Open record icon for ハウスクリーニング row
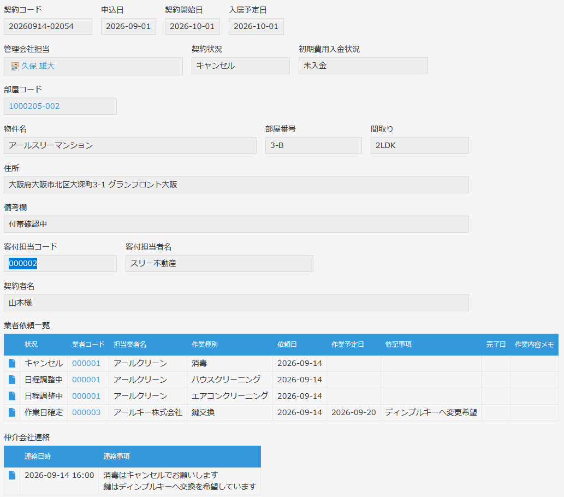This screenshot has height=497, width=564. [x=12, y=380]
